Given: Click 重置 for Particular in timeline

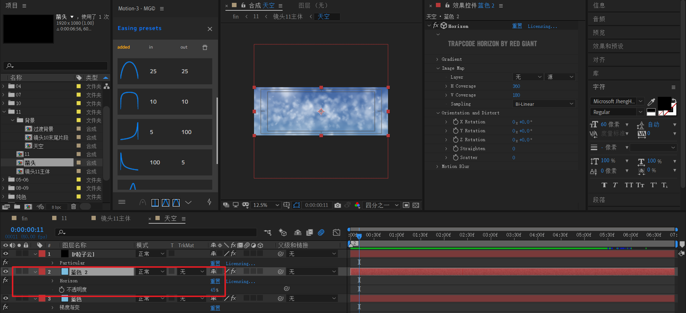Looking at the screenshot, I should pos(215,263).
